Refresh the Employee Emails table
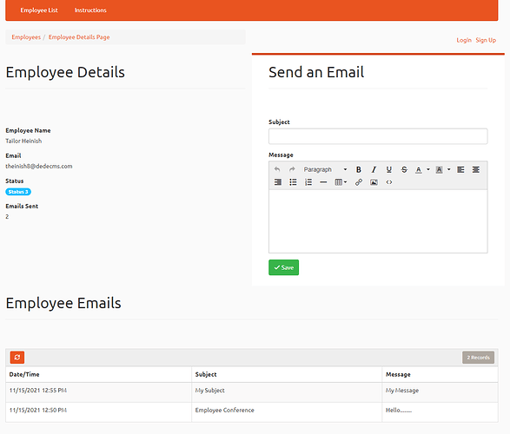This screenshot has height=434, width=510. coord(17,358)
